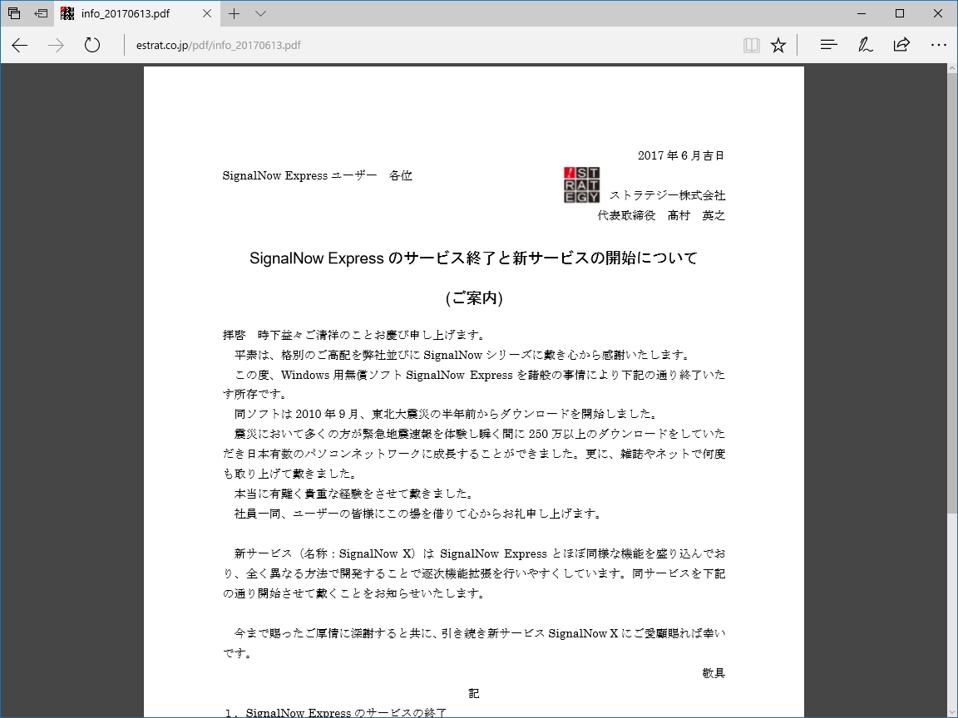Refresh the current PDF page

point(91,46)
